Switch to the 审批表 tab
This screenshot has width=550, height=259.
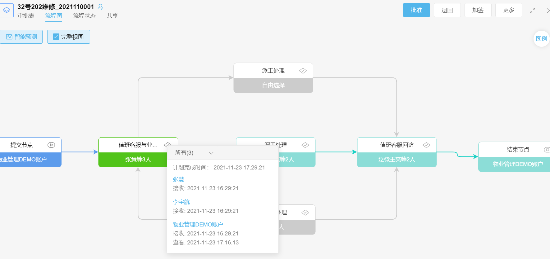pyautogui.click(x=26, y=16)
